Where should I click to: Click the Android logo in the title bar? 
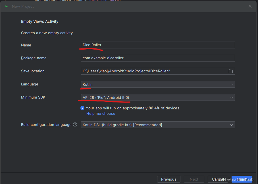(x=6, y=7)
